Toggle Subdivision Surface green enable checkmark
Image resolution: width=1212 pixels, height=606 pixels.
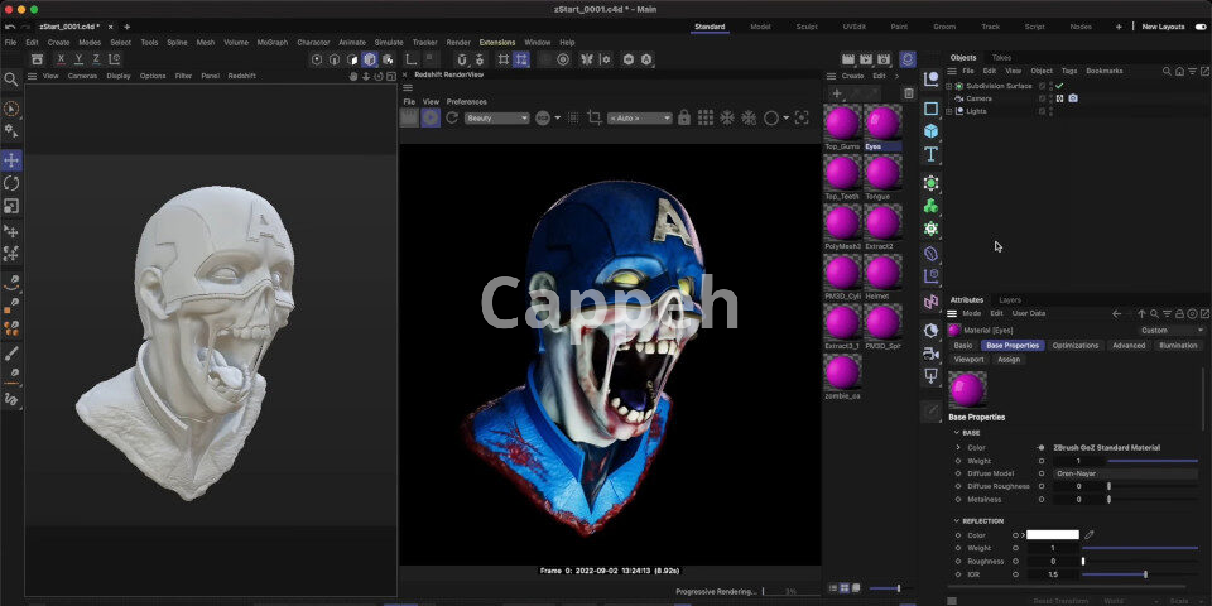[1059, 86]
